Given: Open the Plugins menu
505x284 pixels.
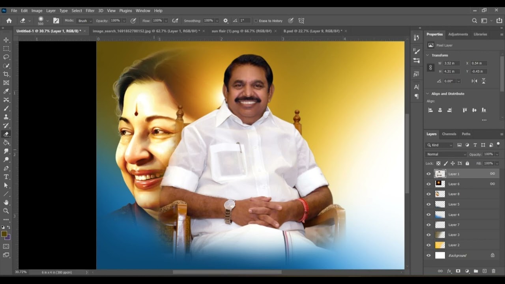Looking at the screenshot, I should 125,11.
